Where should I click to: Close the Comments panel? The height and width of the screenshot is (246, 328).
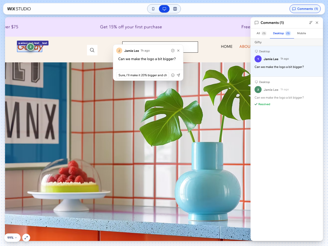point(317,23)
